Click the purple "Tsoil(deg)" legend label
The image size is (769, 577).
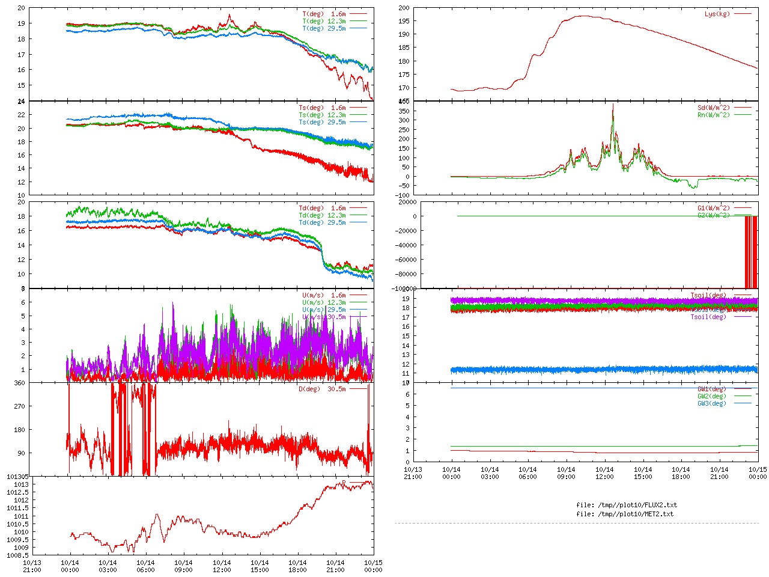click(708, 317)
